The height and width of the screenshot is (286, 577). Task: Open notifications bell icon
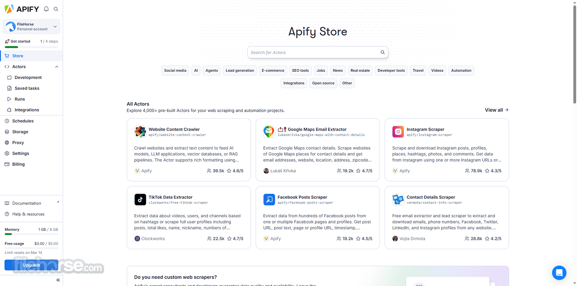[46, 9]
